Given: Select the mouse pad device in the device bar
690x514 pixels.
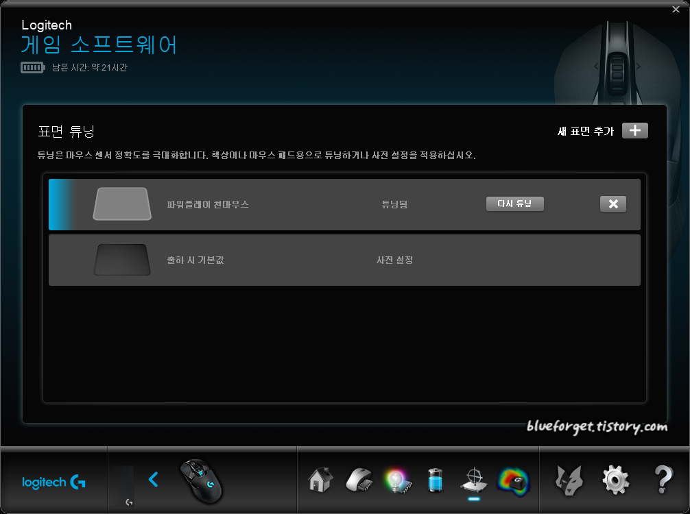Looking at the screenshot, I should [125, 486].
